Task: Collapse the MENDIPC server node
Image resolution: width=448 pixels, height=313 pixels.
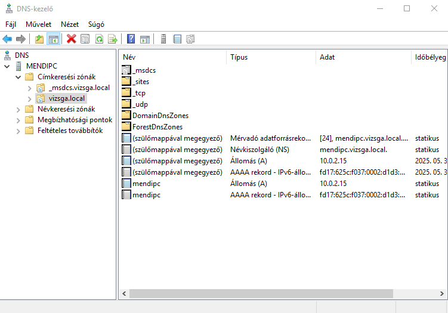Action: [x=7, y=66]
